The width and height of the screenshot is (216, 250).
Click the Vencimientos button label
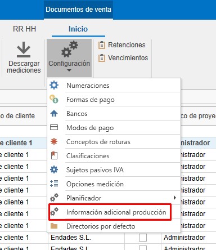(128, 58)
